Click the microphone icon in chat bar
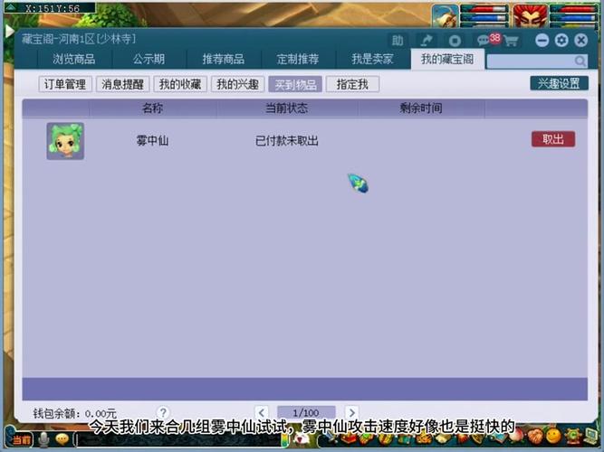This screenshot has width=604, height=452. (x=43, y=439)
